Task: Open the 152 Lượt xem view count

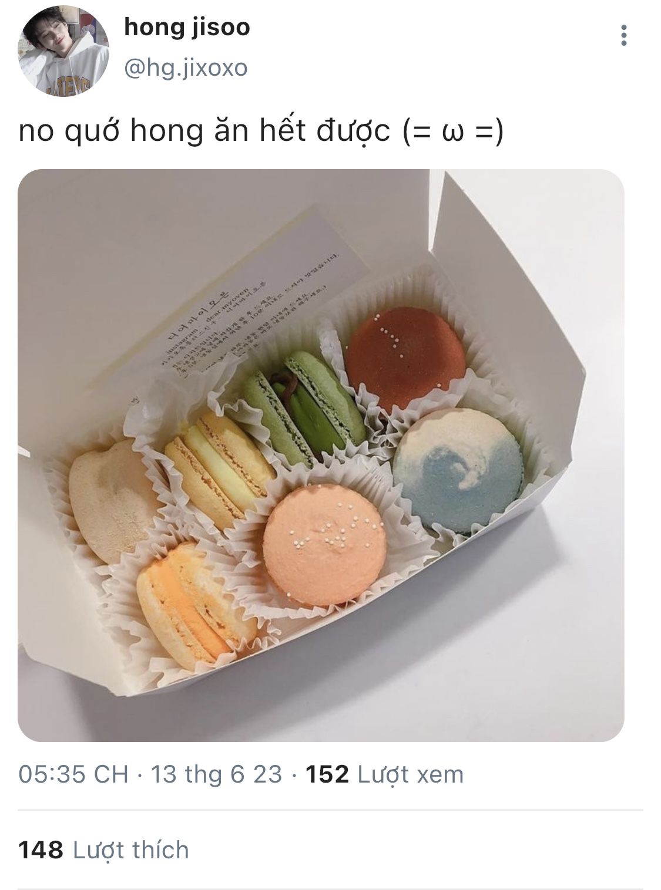Action: (385, 774)
